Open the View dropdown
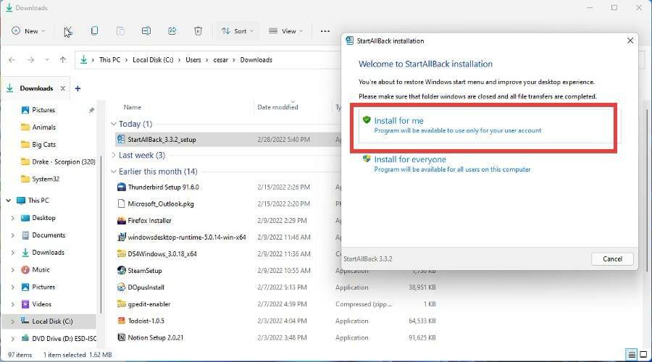This screenshot has width=652, height=362. point(285,30)
